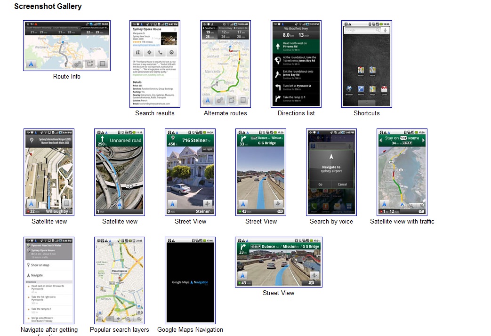Click the 'Search results' caption
This screenshot has height=336, width=491.
pos(155,113)
